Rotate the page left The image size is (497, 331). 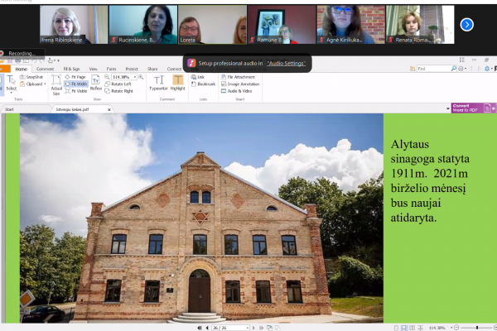(x=118, y=84)
